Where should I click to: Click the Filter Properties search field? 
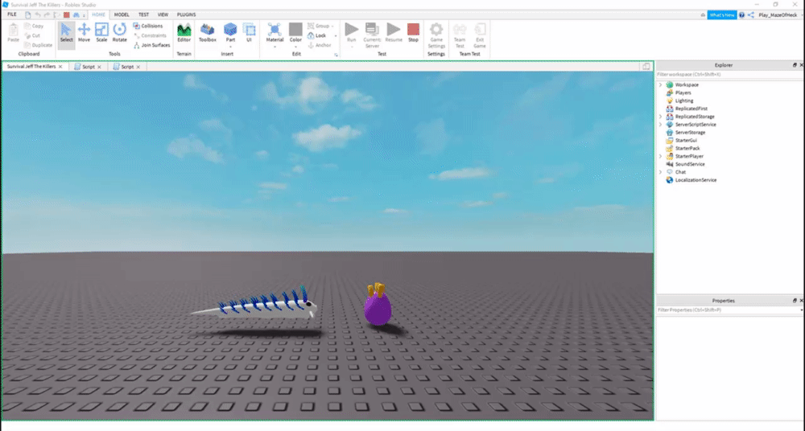click(x=729, y=310)
